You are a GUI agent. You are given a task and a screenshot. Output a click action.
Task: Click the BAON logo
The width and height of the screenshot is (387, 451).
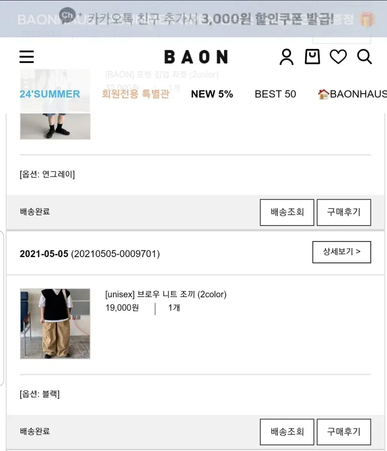point(196,57)
